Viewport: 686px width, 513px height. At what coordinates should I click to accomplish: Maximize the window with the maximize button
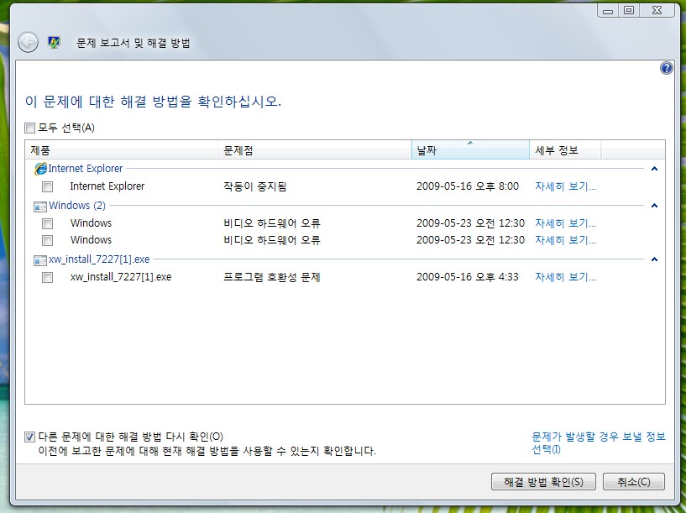629,10
